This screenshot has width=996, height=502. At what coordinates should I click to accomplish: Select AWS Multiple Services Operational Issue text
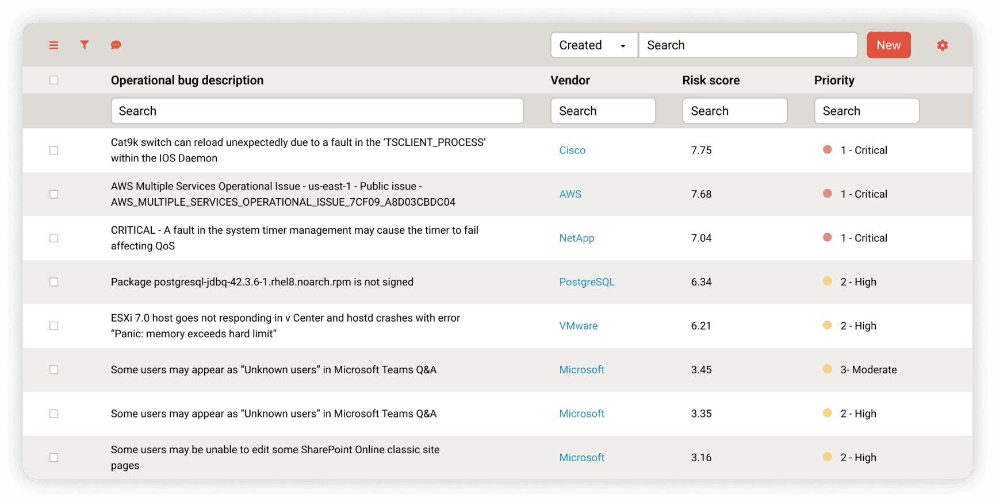pyautogui.click(x=283, y=194)
